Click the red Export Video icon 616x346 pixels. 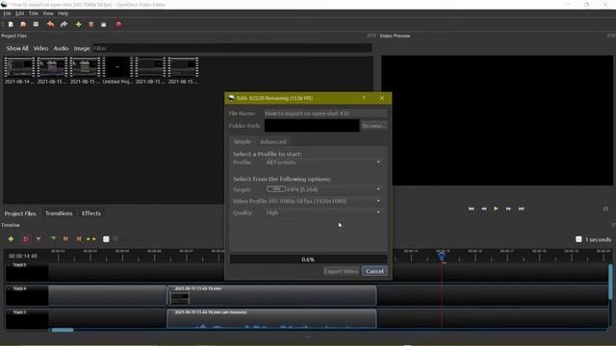tap(118, 24)
